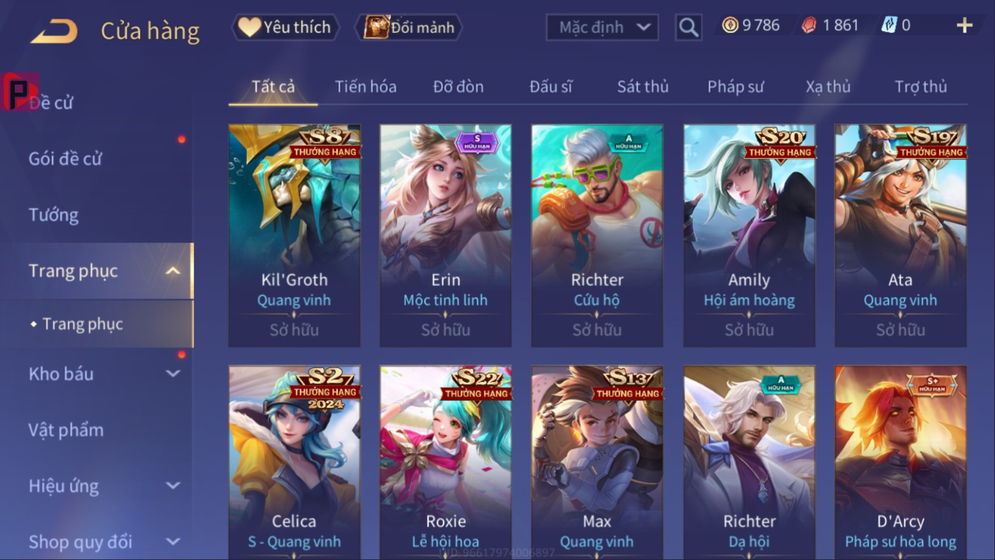Select the Kil'Groth Quang vinh skin card
Viewport: 995px width, 560px height.
coord(294,235)
